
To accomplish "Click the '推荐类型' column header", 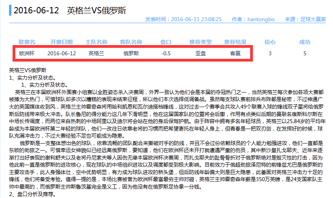I will coord(201,42).
